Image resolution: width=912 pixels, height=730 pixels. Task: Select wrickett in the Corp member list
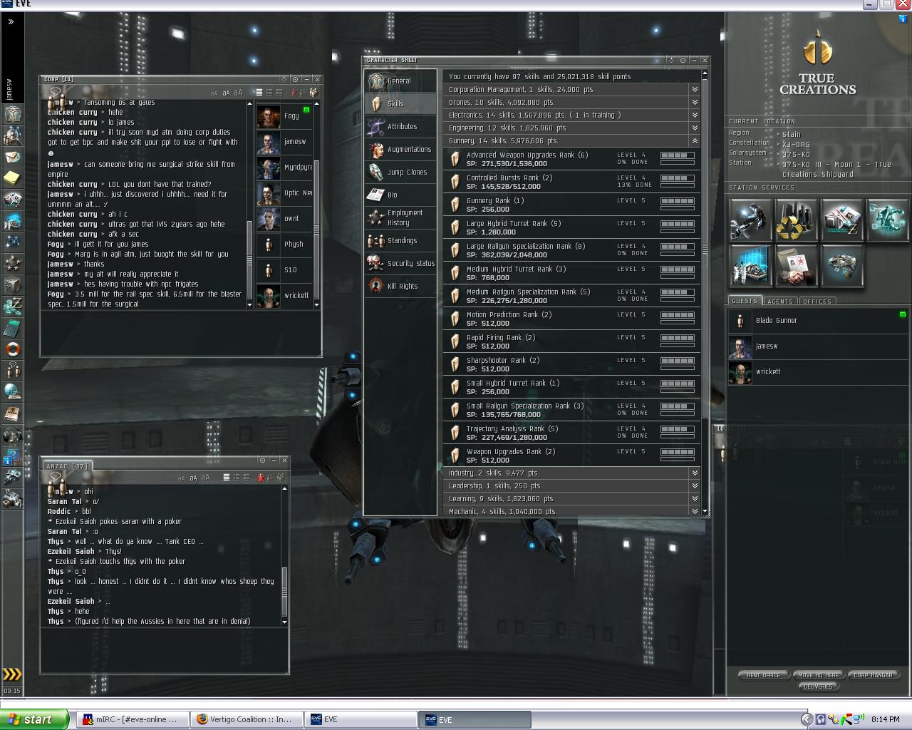284,295
